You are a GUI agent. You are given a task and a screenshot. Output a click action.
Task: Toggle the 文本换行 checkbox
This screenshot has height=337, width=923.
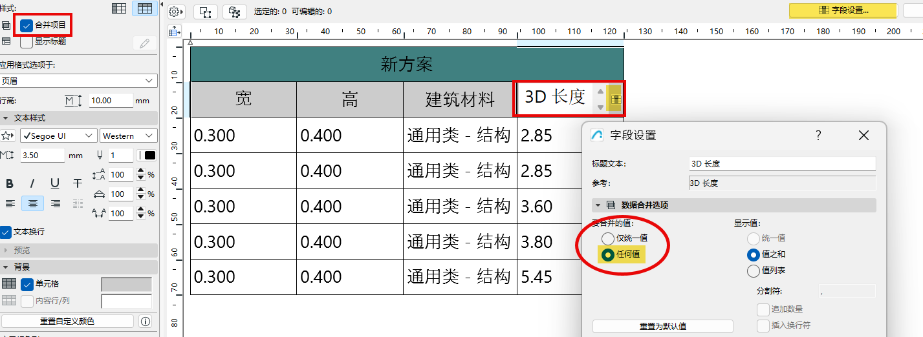click(6, 232)
